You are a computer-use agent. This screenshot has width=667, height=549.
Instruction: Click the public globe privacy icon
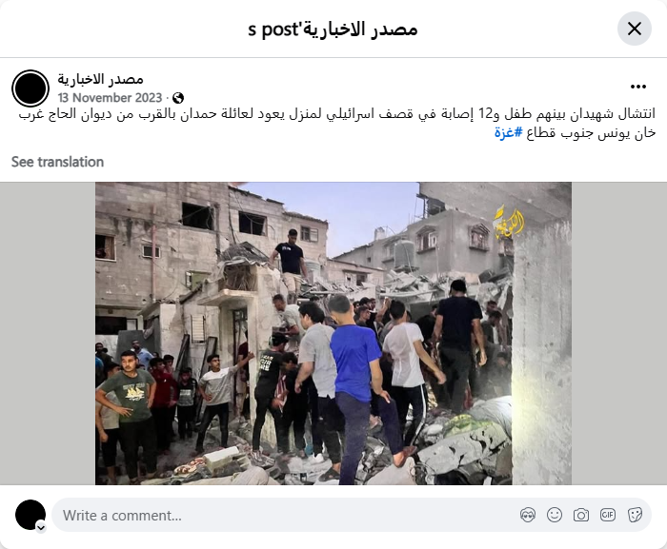coord(178,98)
